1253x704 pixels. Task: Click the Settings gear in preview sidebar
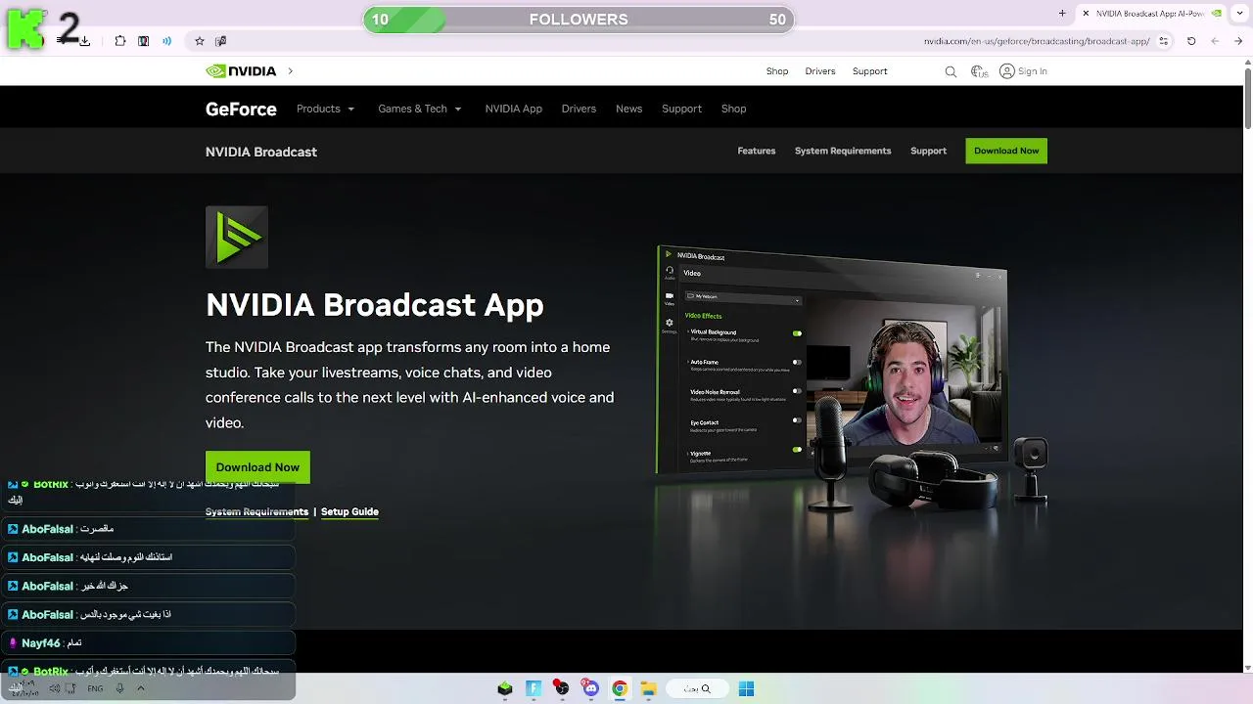(x=670, y=325)
